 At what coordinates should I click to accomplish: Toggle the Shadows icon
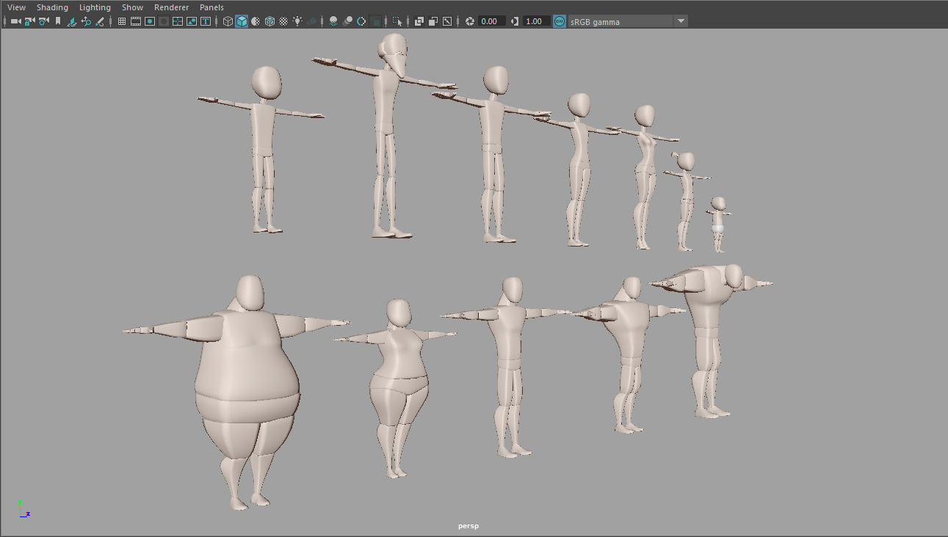(311, 21)
